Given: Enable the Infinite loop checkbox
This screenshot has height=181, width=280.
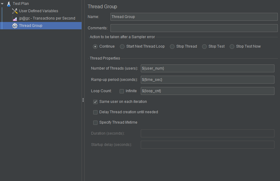Looking at the screenshot, I should click(x=122, y=91).
